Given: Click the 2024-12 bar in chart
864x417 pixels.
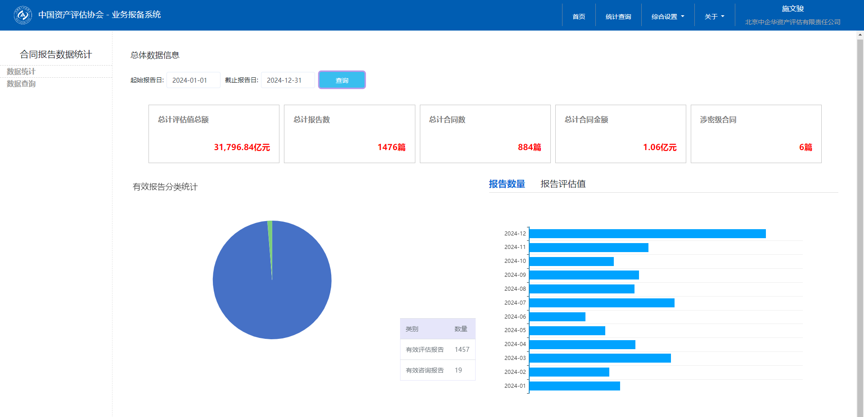Looking at the screenshot, I should coord(647,234).
